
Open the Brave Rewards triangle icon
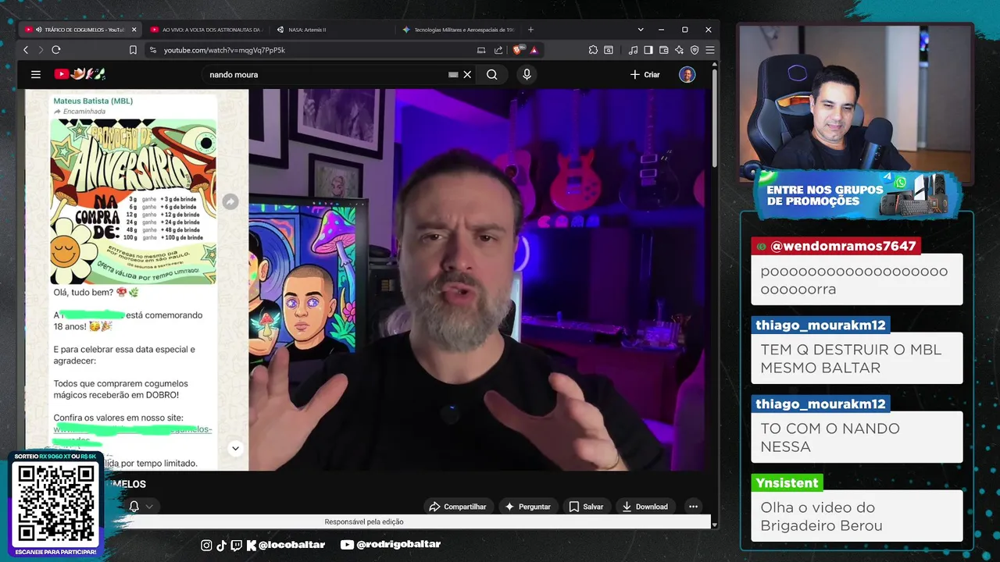(x=534, y=50)
